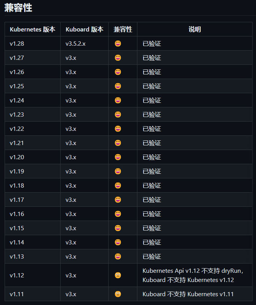
Task: Click the neutral face emoji for v1.12
Action: pos(118,275)
